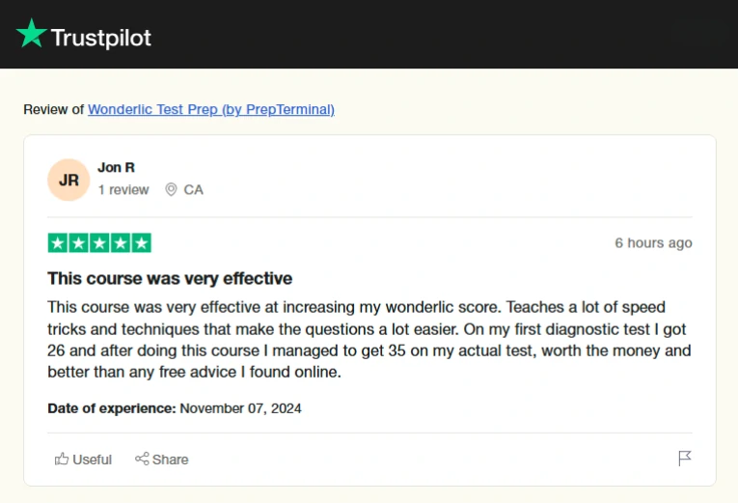Click the Share network icon
Viewport: 738px width, 503px height.
point(142,459)
